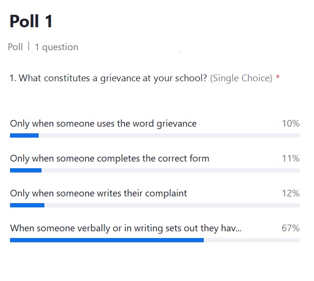Select 'Only when someone completes the correct form'
This screenshot has height=281, width=314.
110,159
